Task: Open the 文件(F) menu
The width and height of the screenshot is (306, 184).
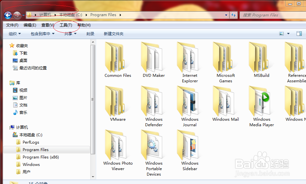Action: pos(12,25)
